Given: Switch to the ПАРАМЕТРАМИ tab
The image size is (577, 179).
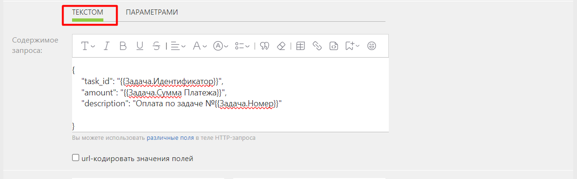Looking at the screenshot, I should (x=152, y=12).
